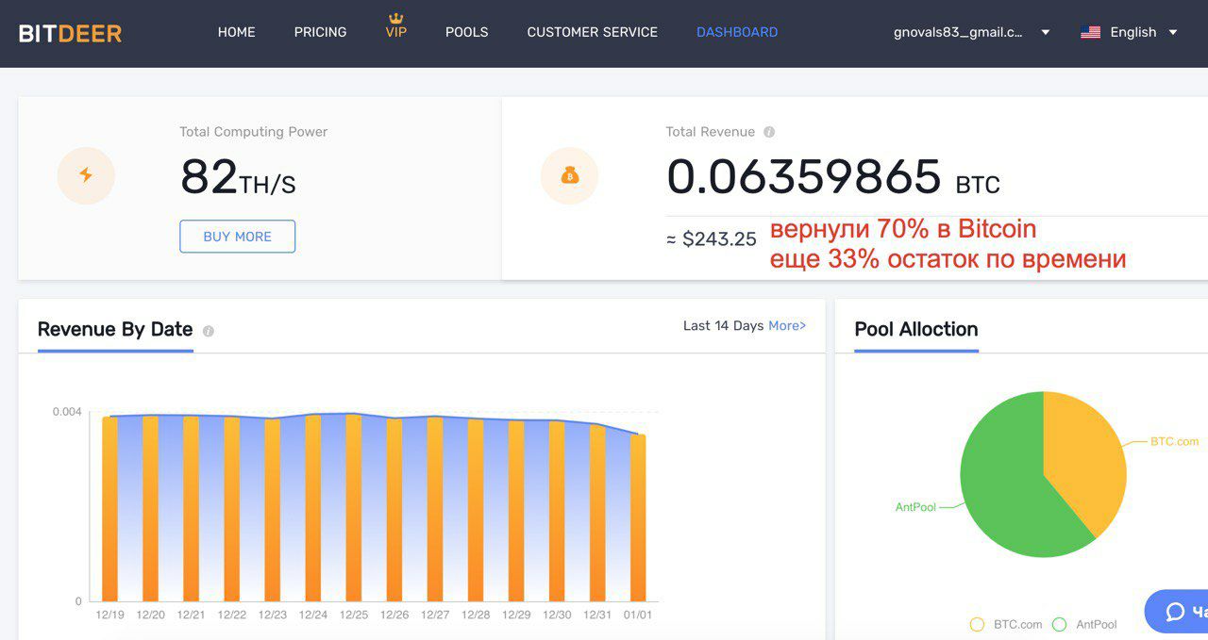The image size is (1208, 640).
Task: Click the lightning computing power icon
Action: pyautogui.click(x=86, y=175)
